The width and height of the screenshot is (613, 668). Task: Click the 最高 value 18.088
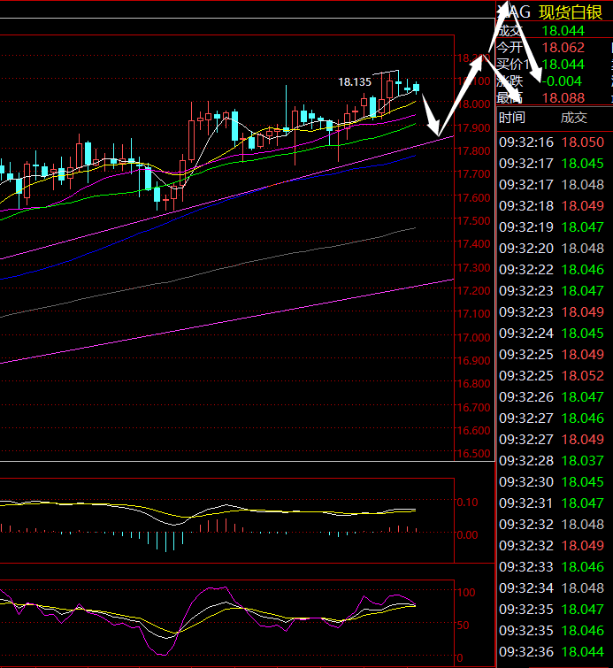(563, 98)
